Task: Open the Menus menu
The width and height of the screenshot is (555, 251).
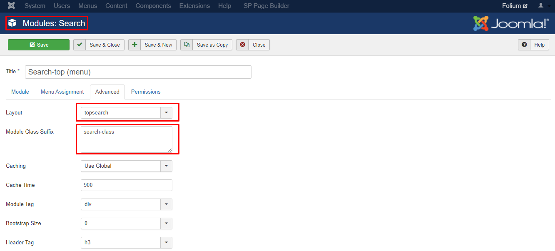Action: [88, 6]
